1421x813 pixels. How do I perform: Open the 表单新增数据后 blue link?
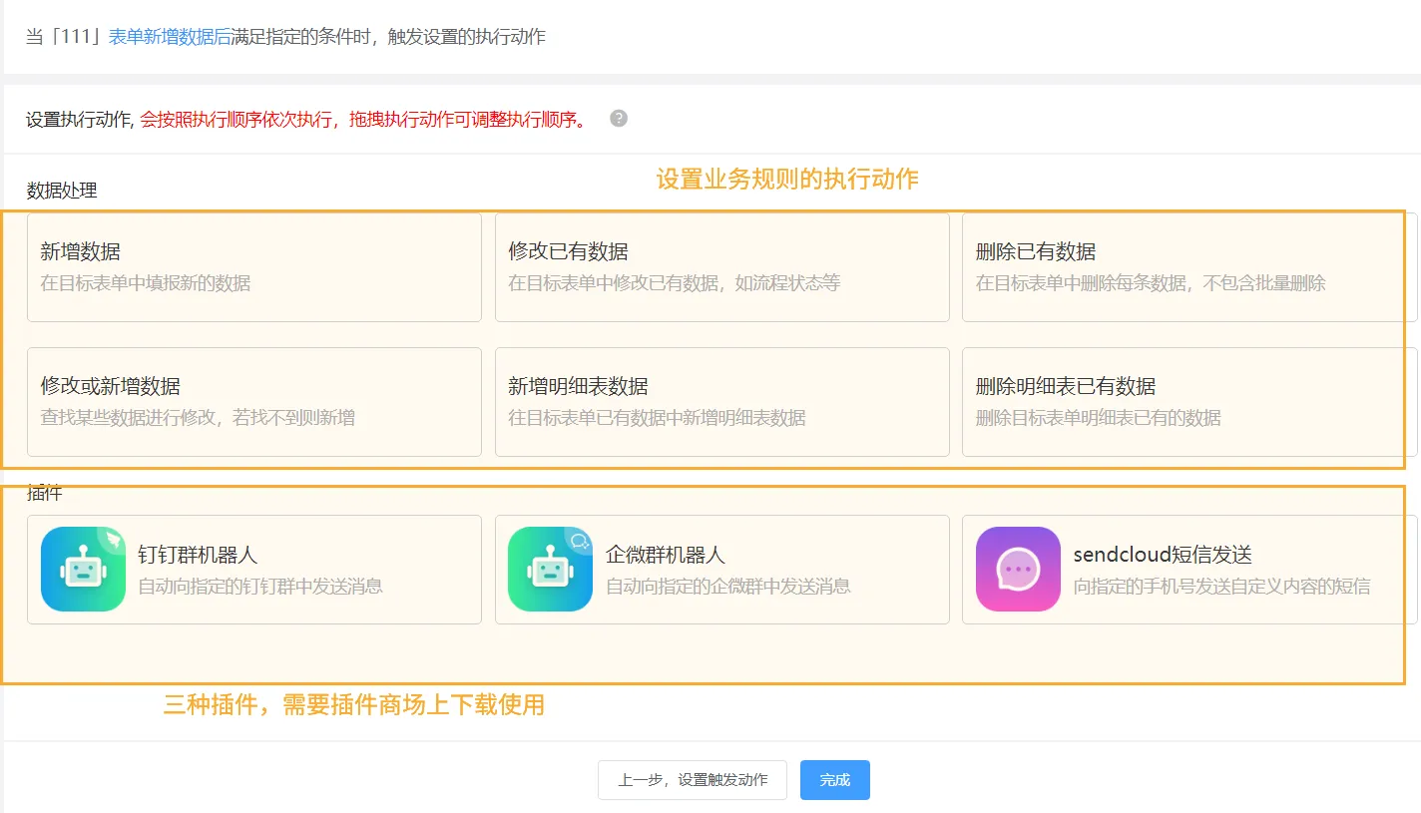(x=169, y=37)
